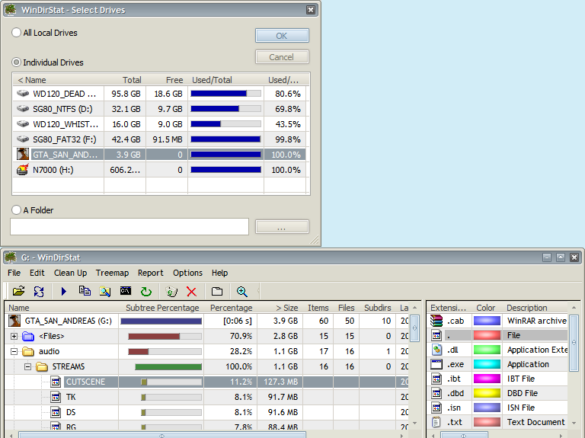Collapse the STREAMS folder tree node

tap(27, 366)
